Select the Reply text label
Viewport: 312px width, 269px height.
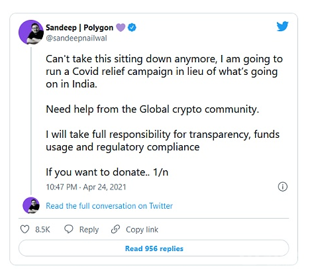[x=89, y=229]
